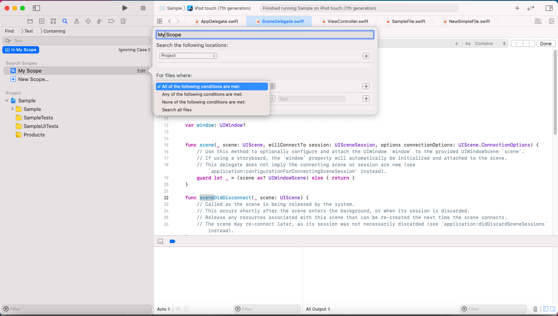Open the Project navigator folder icon
This screenshot has width=558, height=316.
[x=30, y=21]
